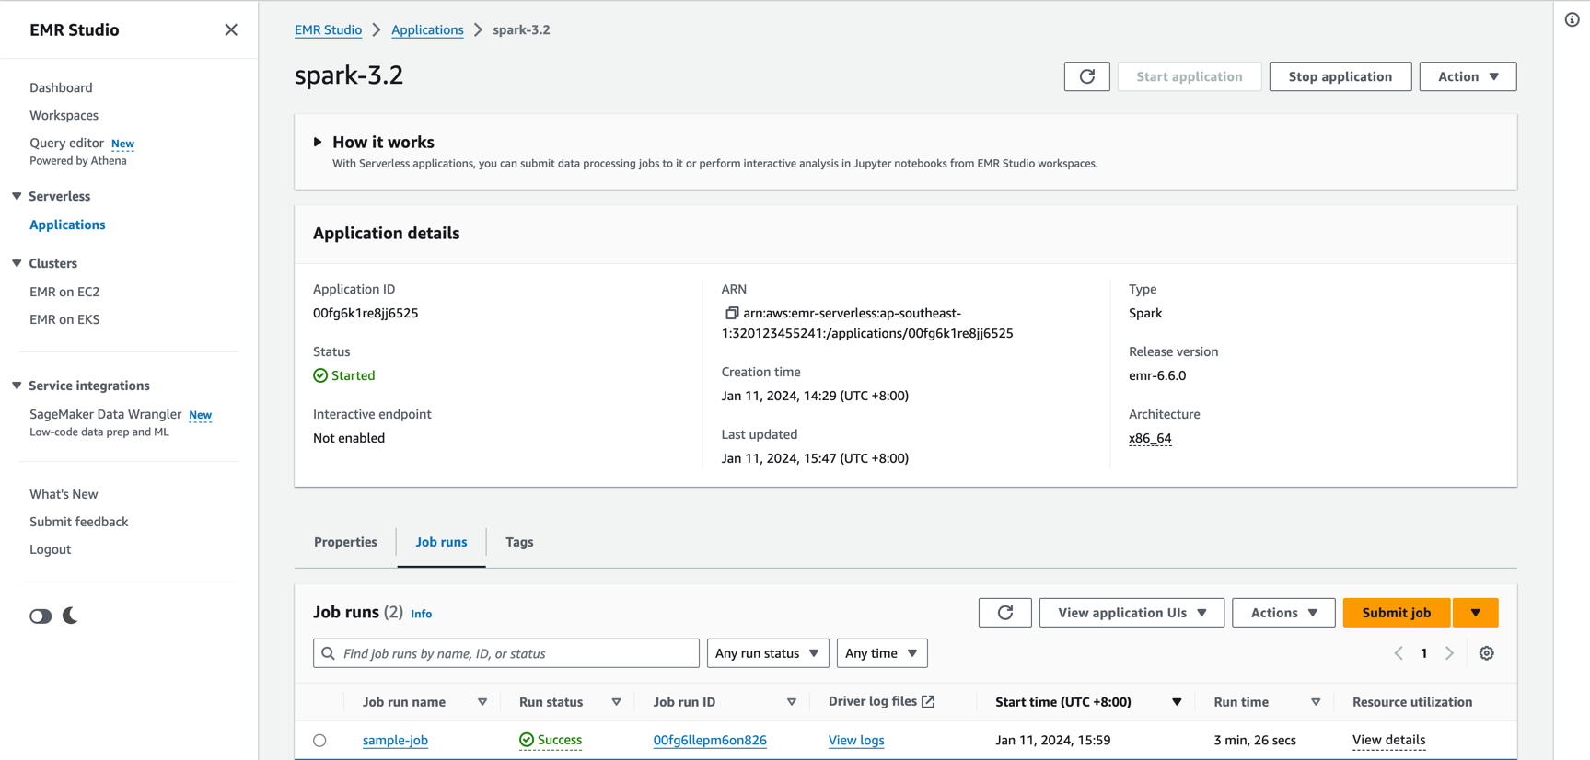Click the Stop application button
Viewport: 1590px width, 760px height.
click(x=1340, y=76)
